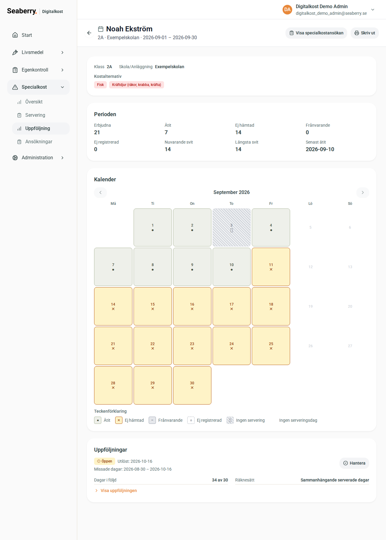Expand the Egenkontroll submenu chevron
The width and height of the screenshot is (386, 540).
[62, 70]
